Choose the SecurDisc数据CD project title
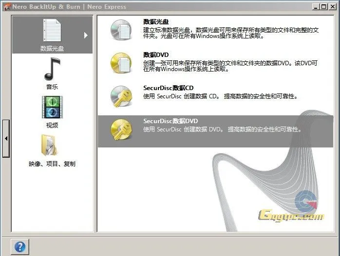The height and width of the screenshot is (256, 340). coord(168,88)
